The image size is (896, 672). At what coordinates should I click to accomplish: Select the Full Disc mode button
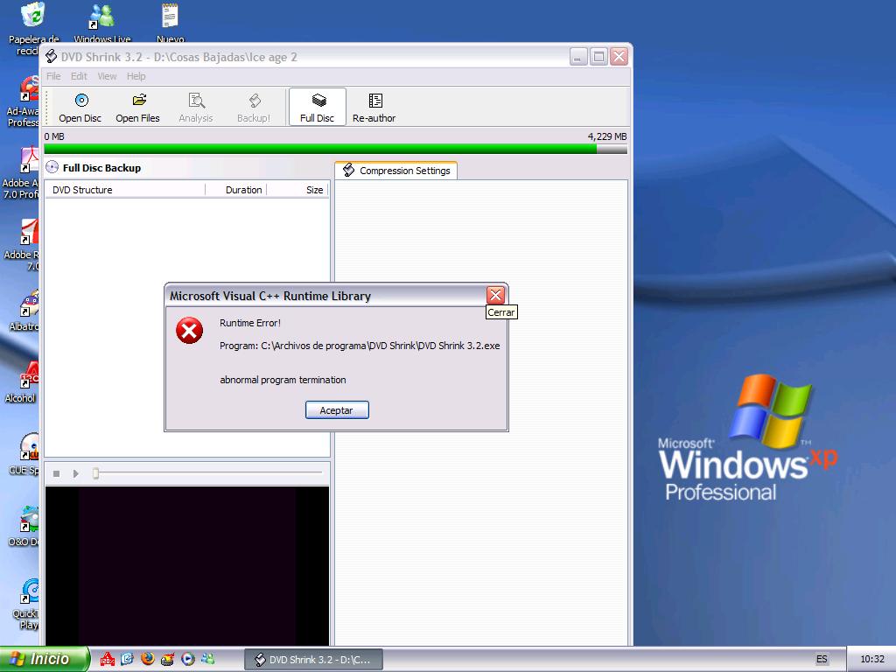(x=317, y=107)
